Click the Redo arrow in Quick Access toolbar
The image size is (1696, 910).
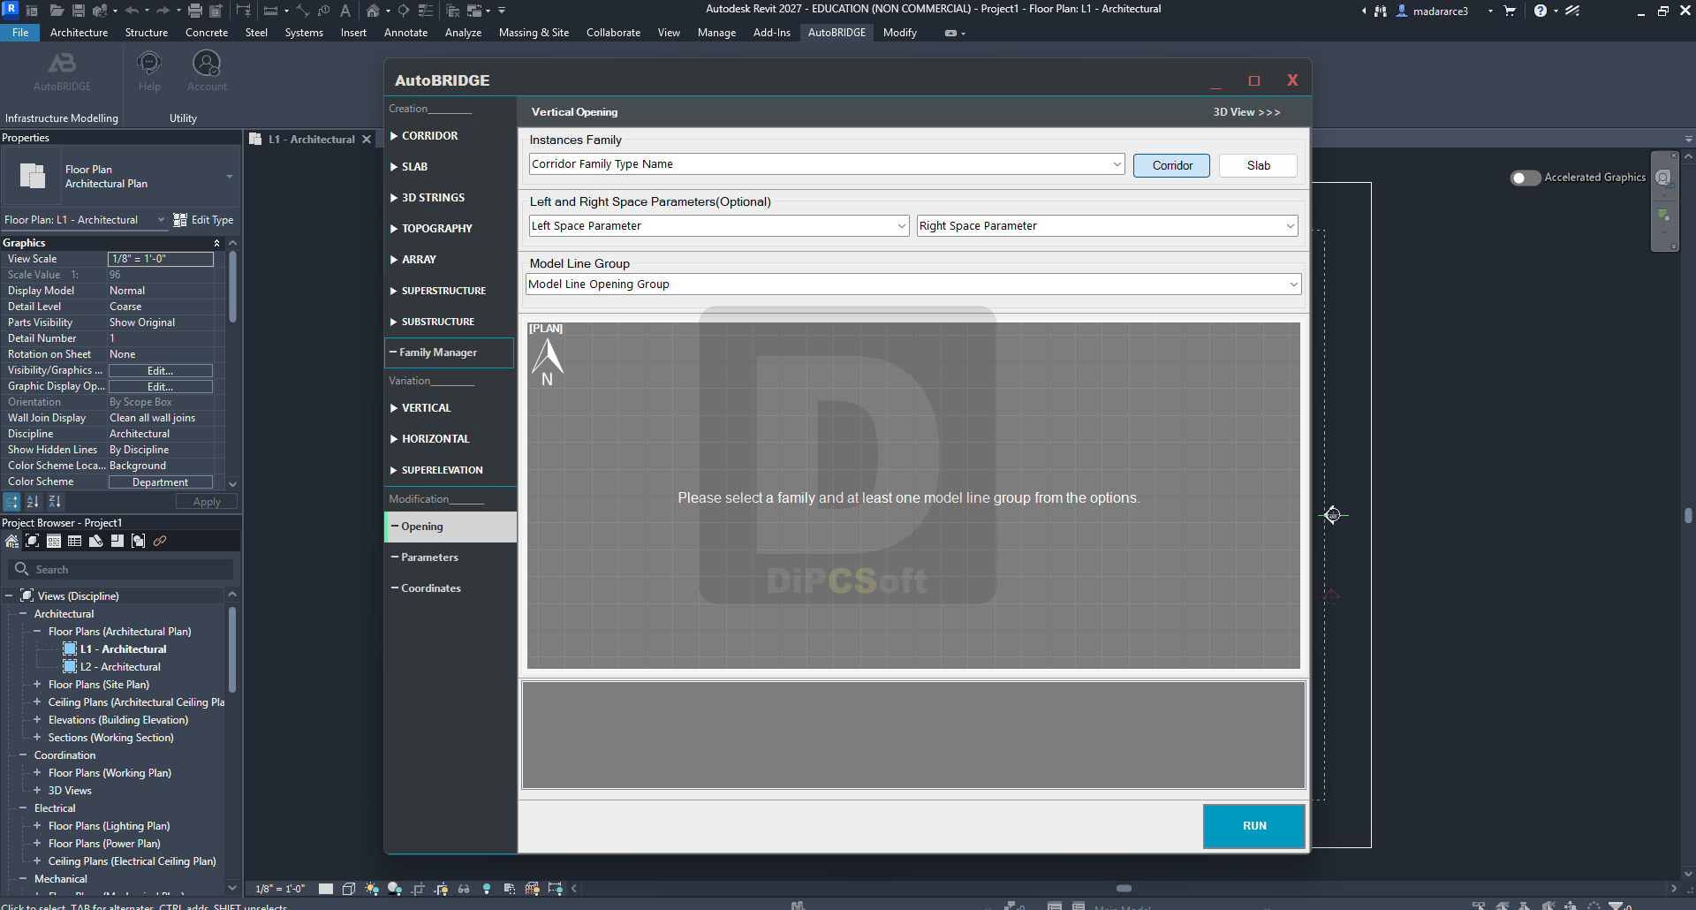163,11
